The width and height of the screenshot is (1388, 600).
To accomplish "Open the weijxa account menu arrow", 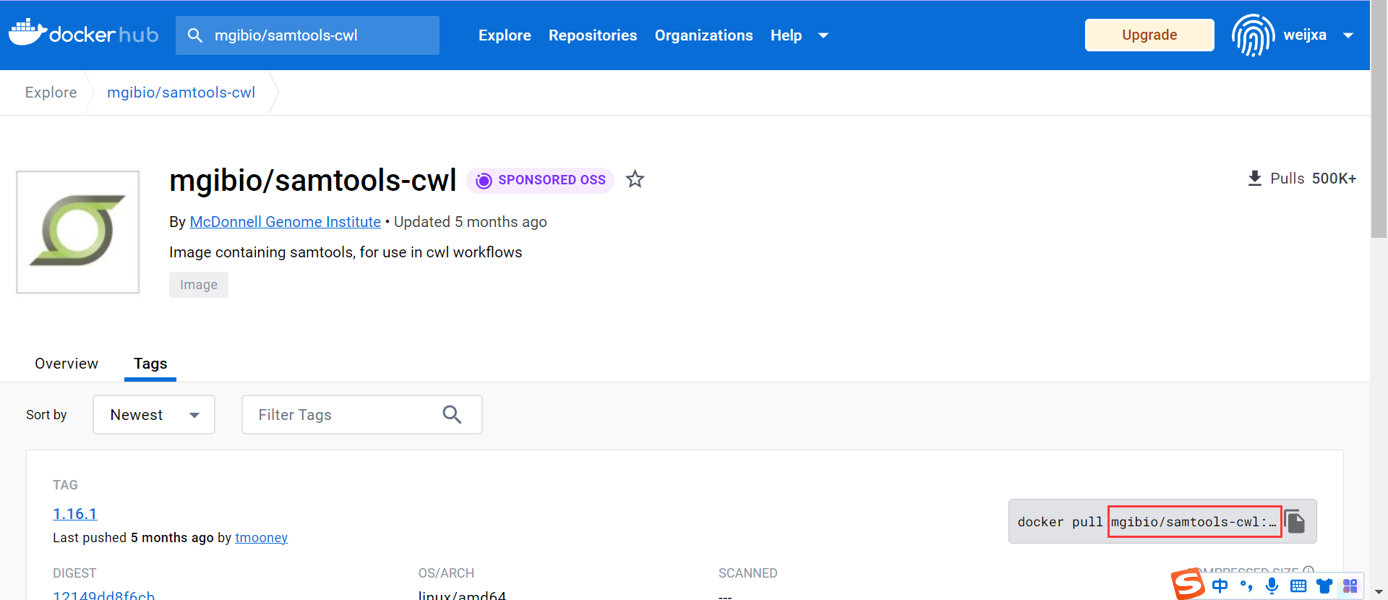I will pyautogui.click(x=1348, y=35).
